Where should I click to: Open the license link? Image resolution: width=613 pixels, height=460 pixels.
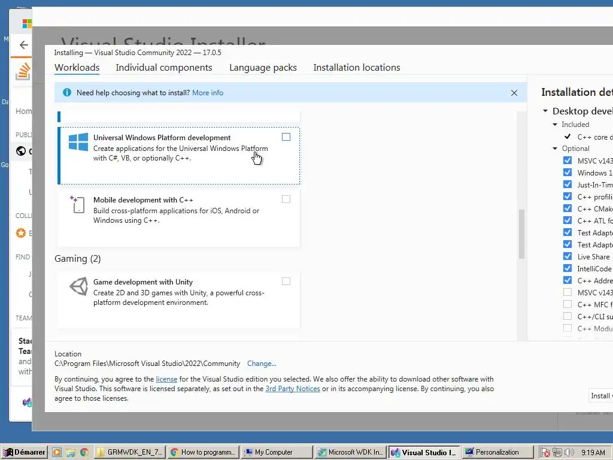[166, 379]
